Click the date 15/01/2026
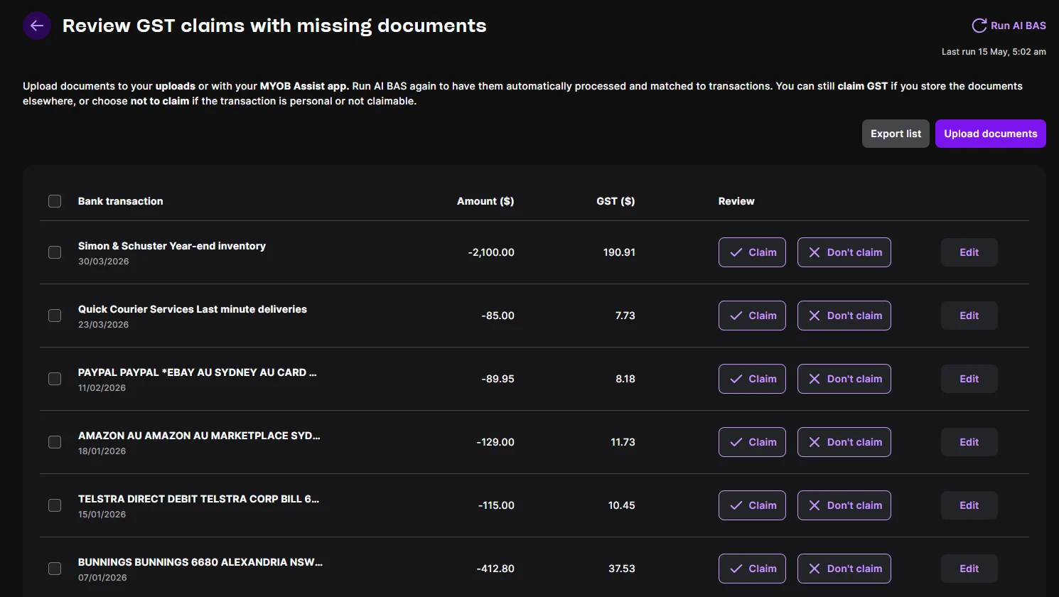The width and height of the screenshot is (1059, 597). (102, 515)
